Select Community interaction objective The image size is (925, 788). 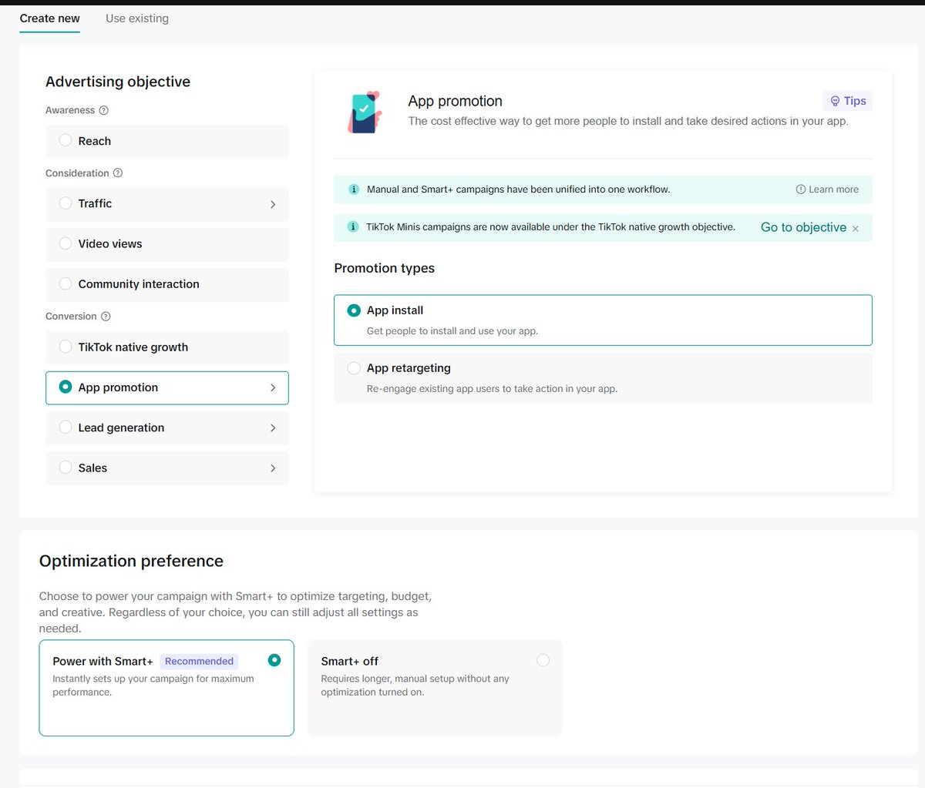pyautogui.click(x=167, y=284)
